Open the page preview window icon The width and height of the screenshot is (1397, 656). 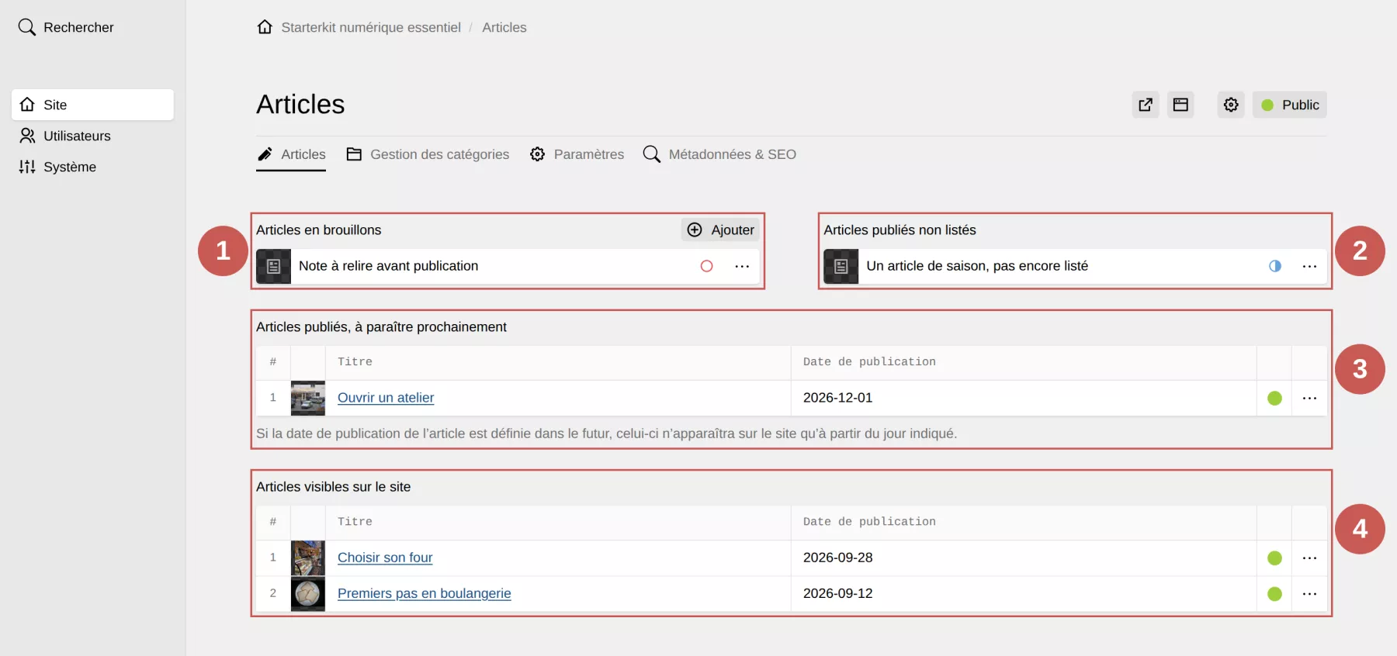(x=1180, y=105)
